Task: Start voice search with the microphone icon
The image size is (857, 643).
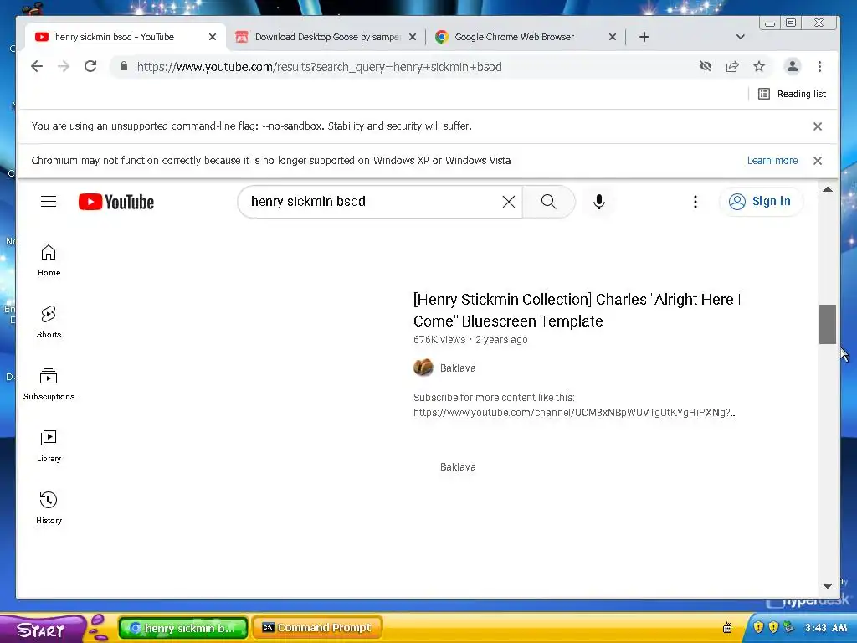Action: coord(599,202)
